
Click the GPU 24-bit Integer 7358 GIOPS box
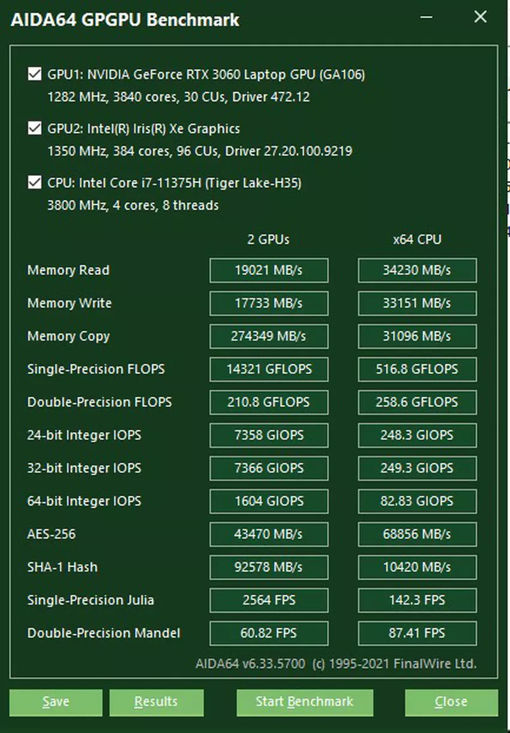coord(269,435)
